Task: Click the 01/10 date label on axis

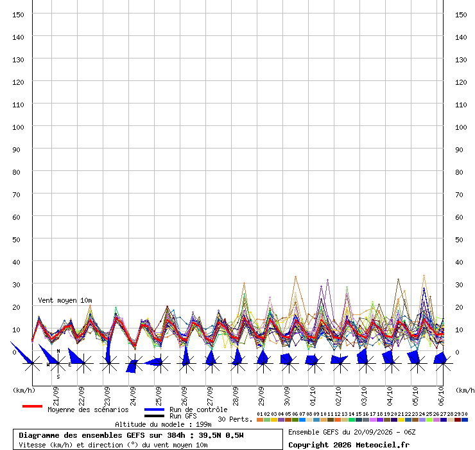Action: click(313, 396)
